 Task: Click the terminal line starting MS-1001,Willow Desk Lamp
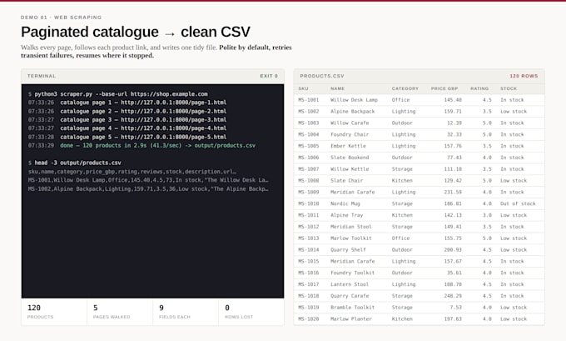click(x=148, y=180)
